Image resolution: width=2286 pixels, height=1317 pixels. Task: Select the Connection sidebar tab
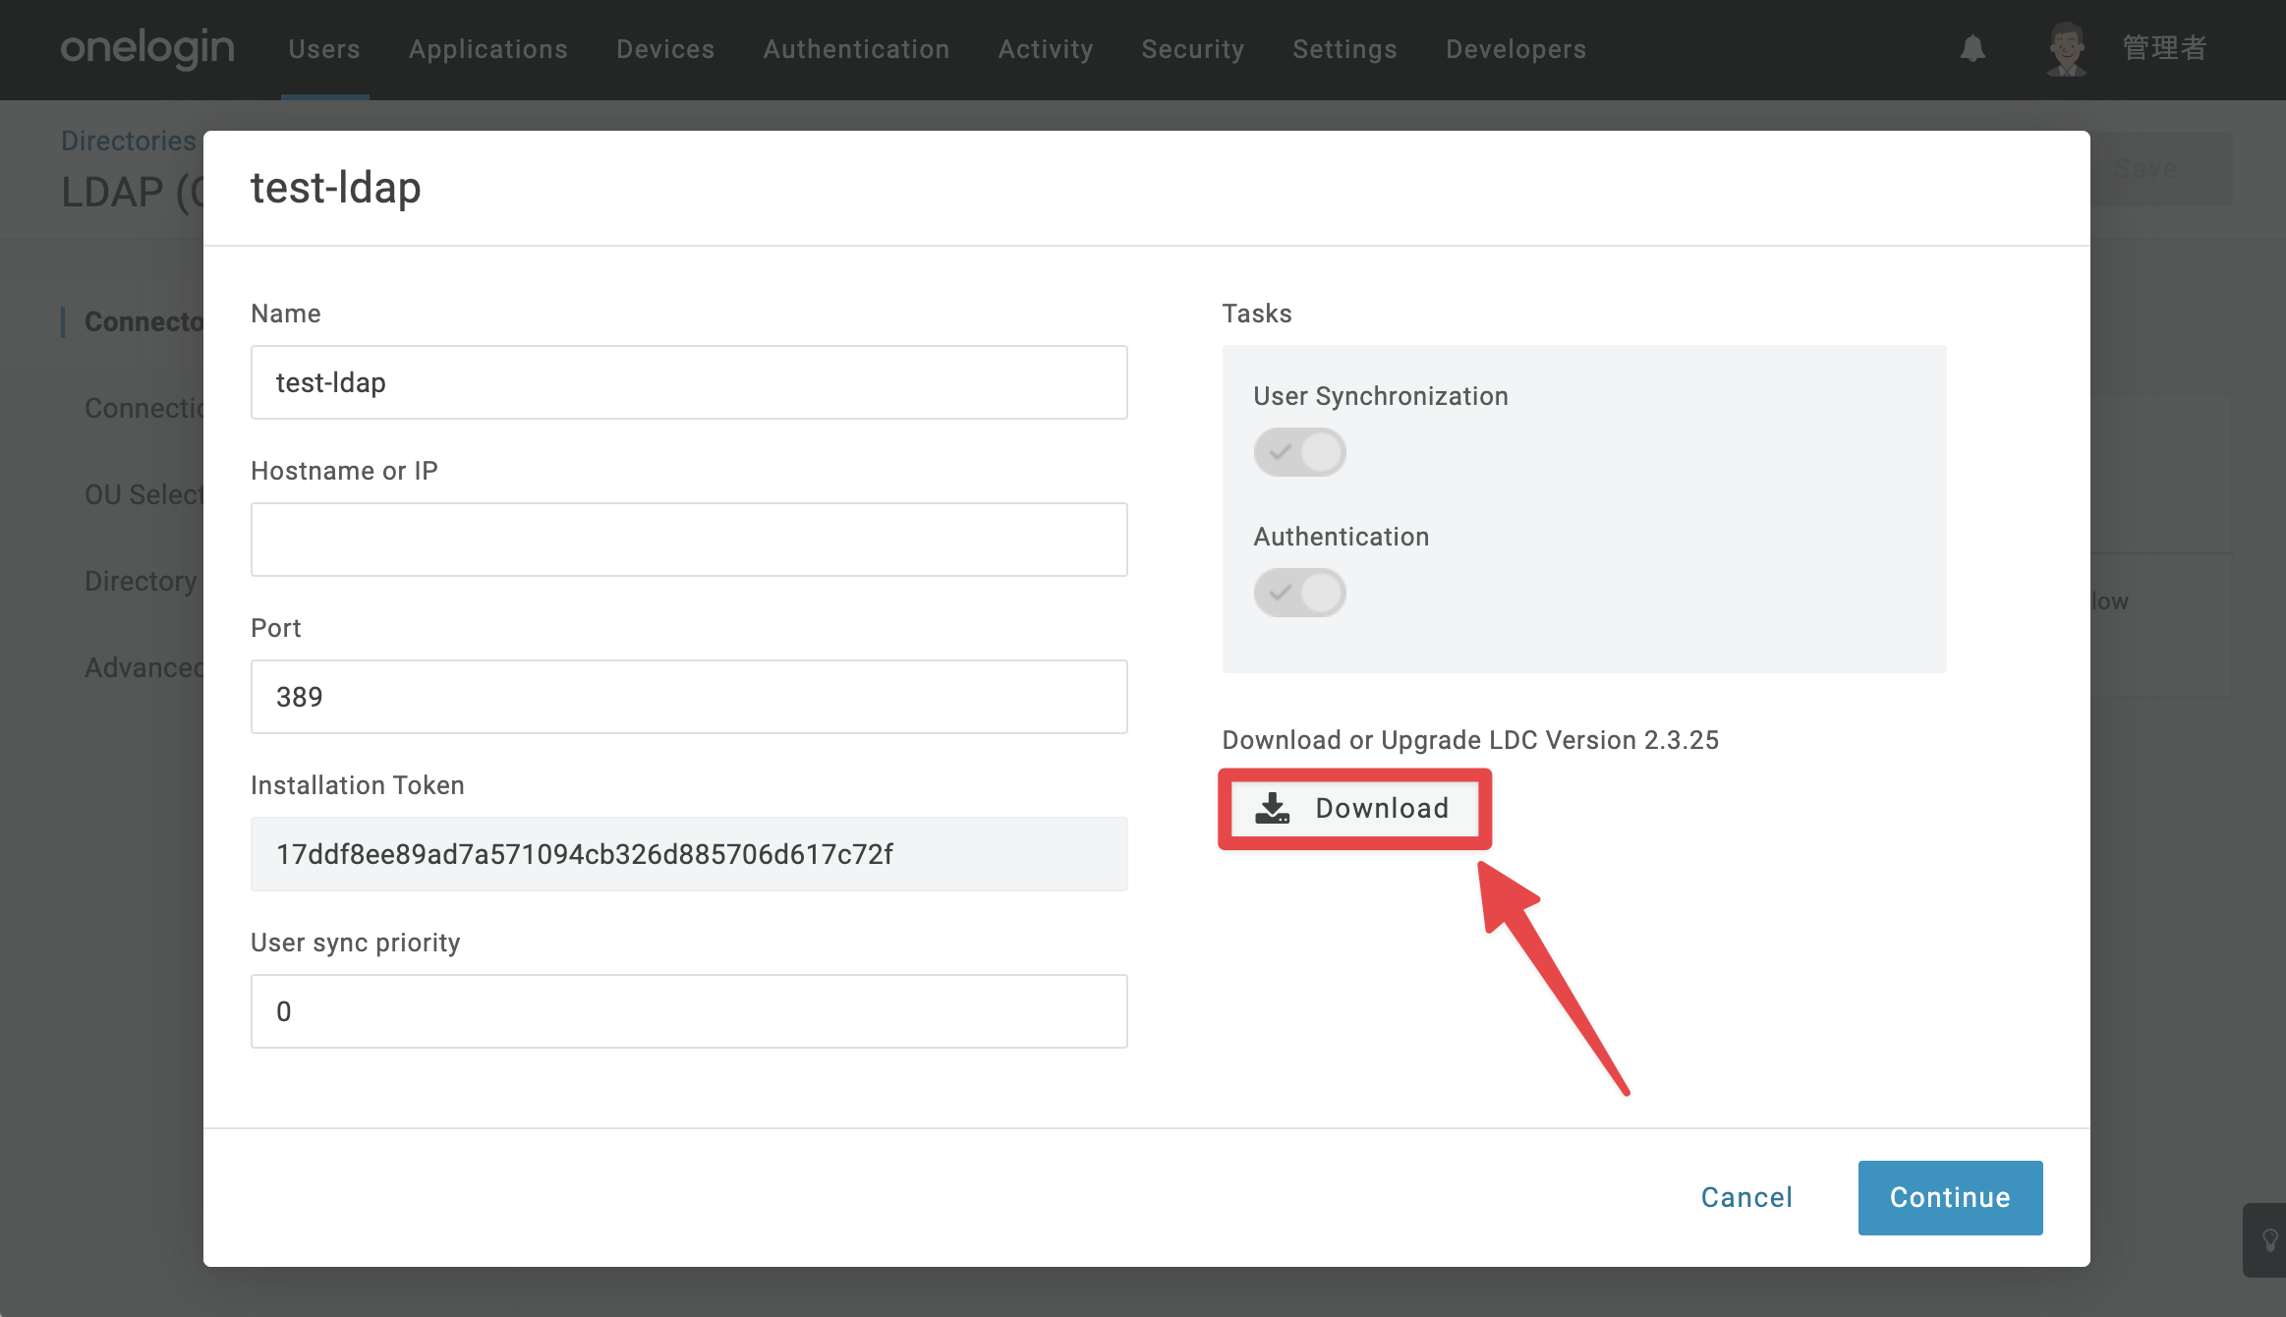click(x=143, y=408)
